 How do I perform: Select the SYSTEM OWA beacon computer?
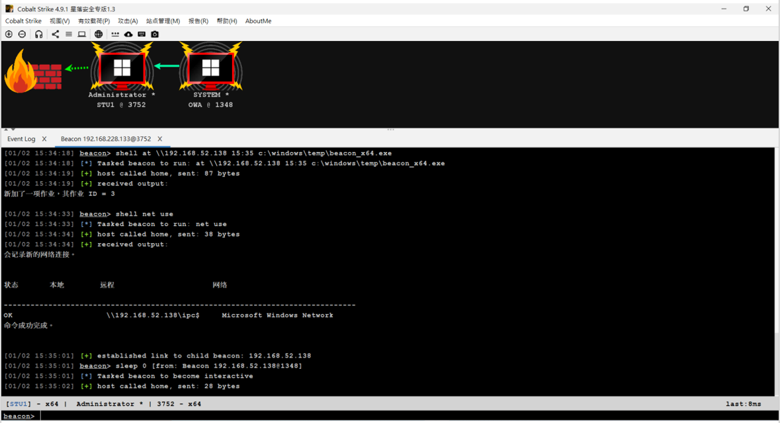[x=210, y=67]
